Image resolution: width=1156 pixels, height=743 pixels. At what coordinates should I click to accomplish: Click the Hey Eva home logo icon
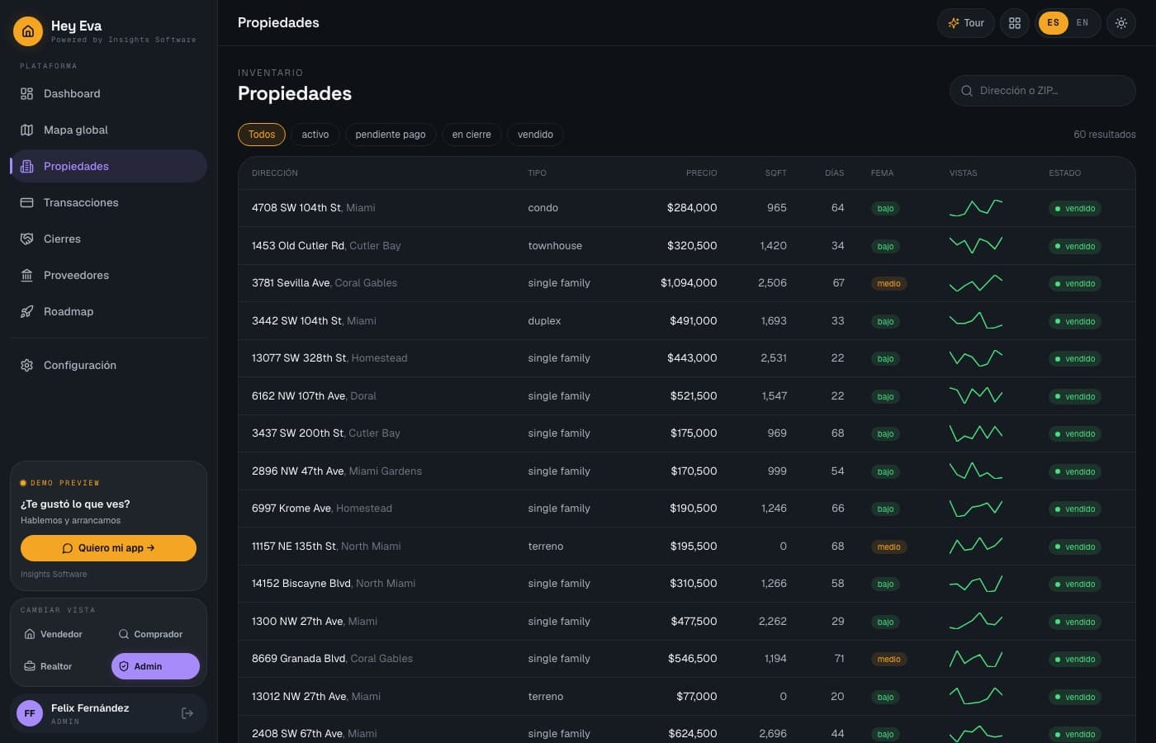click(x=28, y=31)
